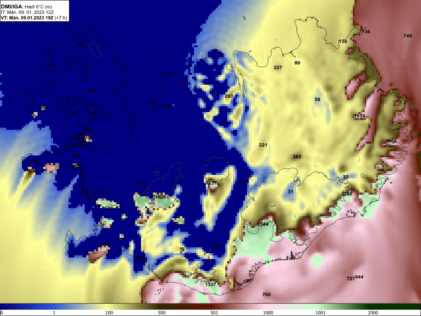Click the 2500 tick label on color scale

tap(373, 313)
